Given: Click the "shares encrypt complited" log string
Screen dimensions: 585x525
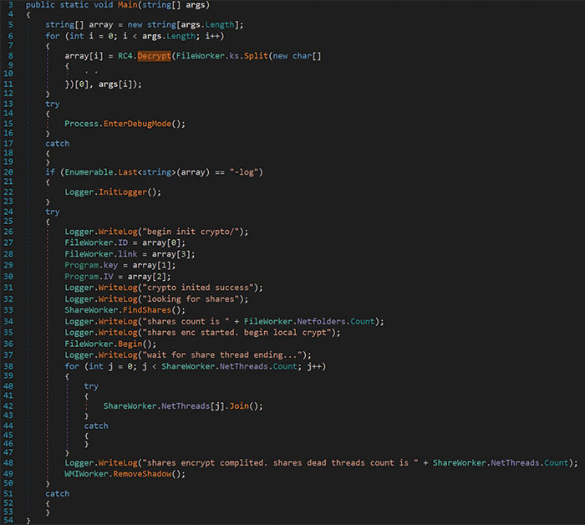Looking at the screenshot, I should point(280,463).
